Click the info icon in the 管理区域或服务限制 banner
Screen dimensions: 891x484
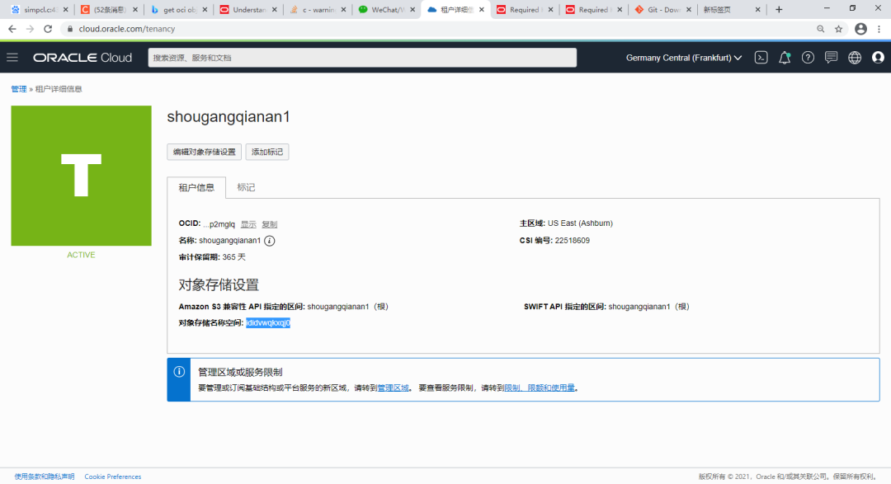(179, 372)
